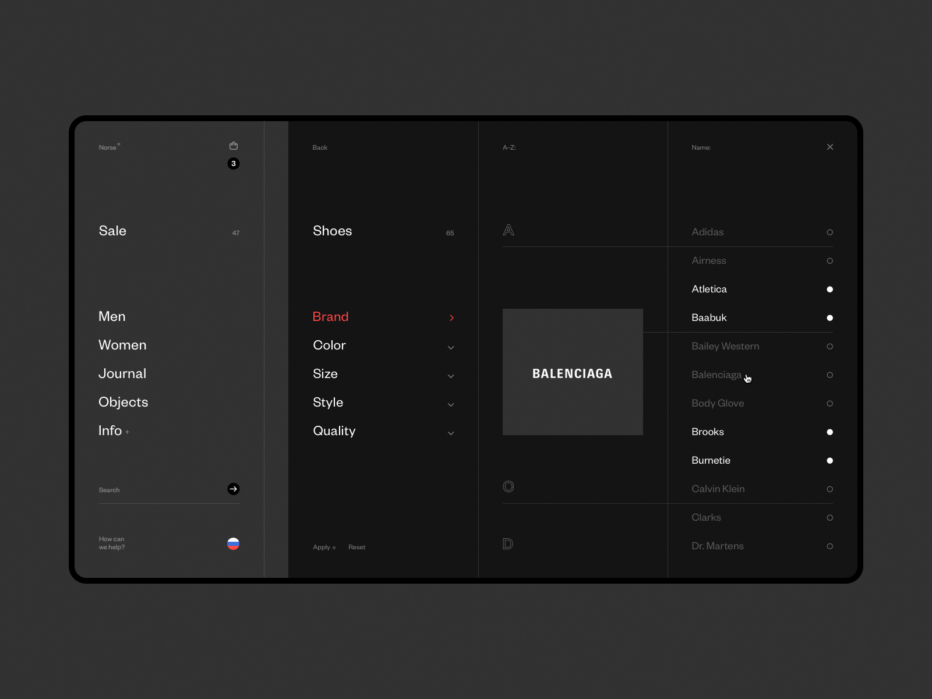
Task: Deselect the Brooks brand dot
Action: [x=830, y=432]
